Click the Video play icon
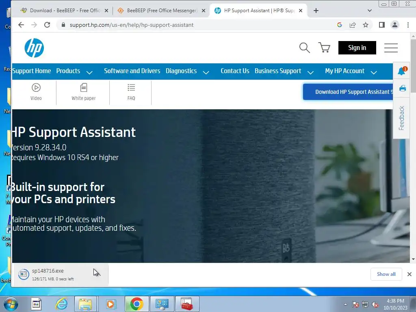This screenshot has width=416, height=312. point(36,88)
